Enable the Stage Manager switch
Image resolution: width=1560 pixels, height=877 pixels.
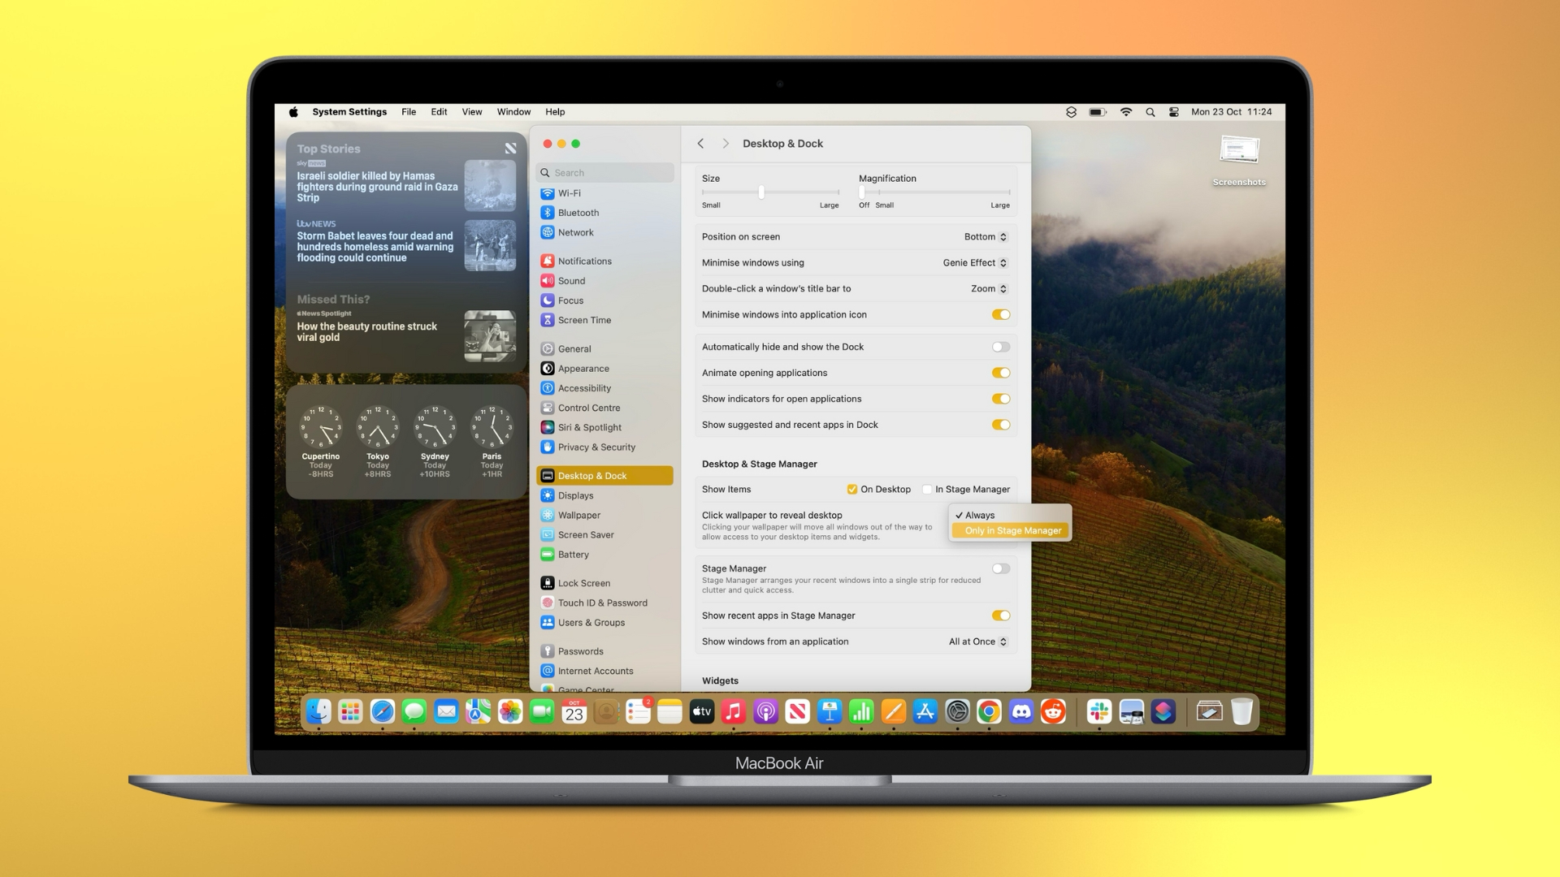coord(1001,568)
